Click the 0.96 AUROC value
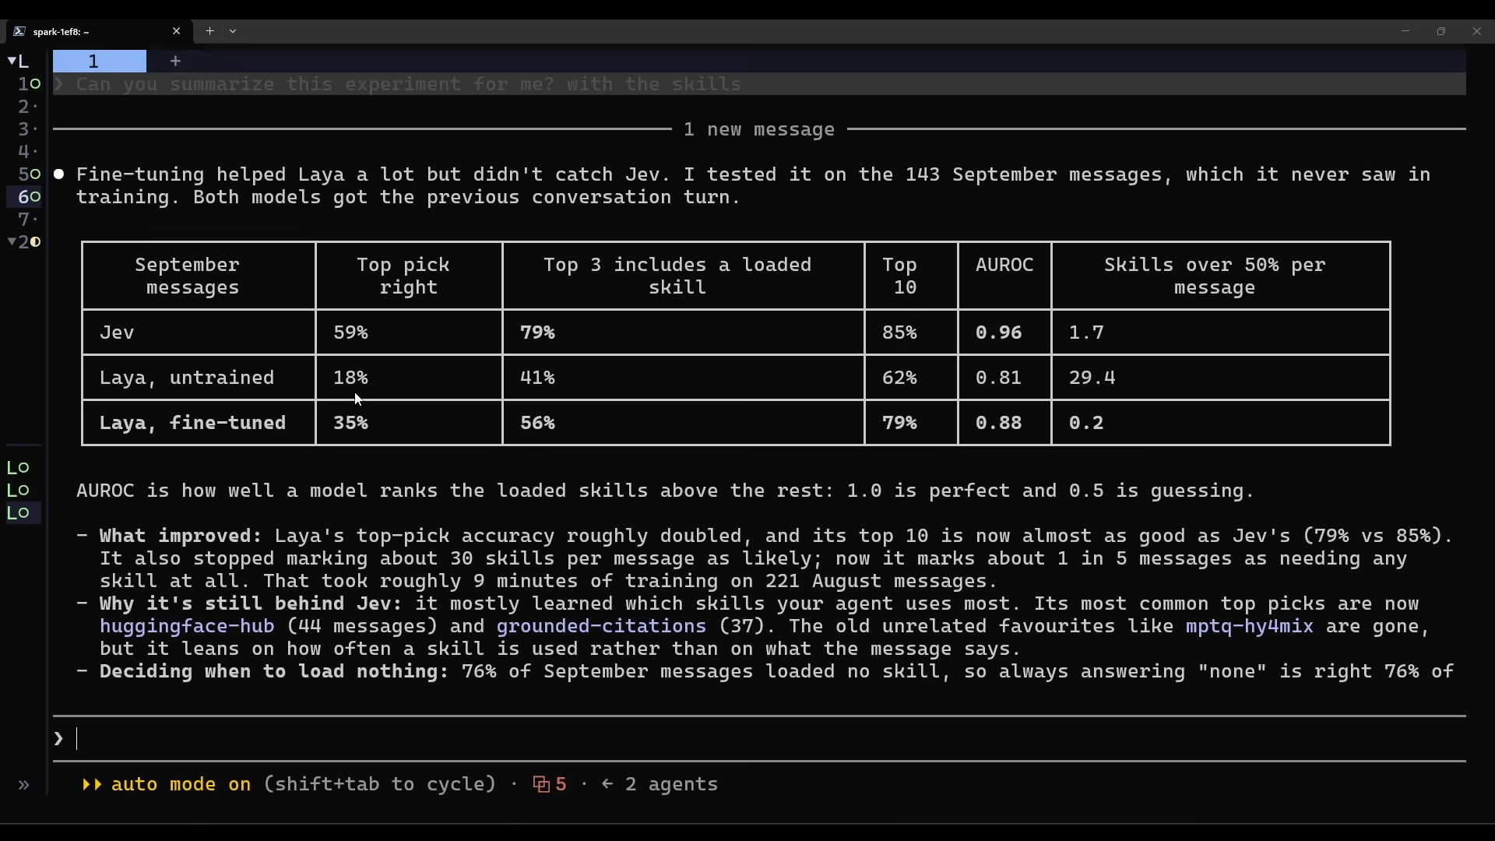Screen dimensions: 1495x841 pyautogui.click(x=998, y=333)
